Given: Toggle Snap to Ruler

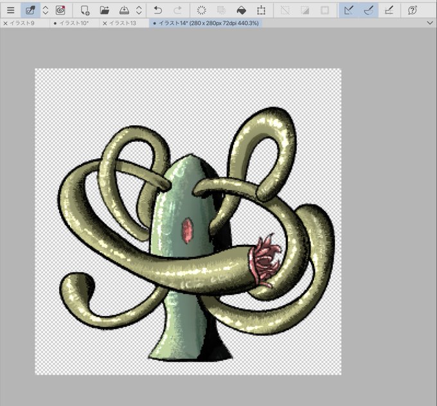Looking at the screenshot, I should point(349,10).
